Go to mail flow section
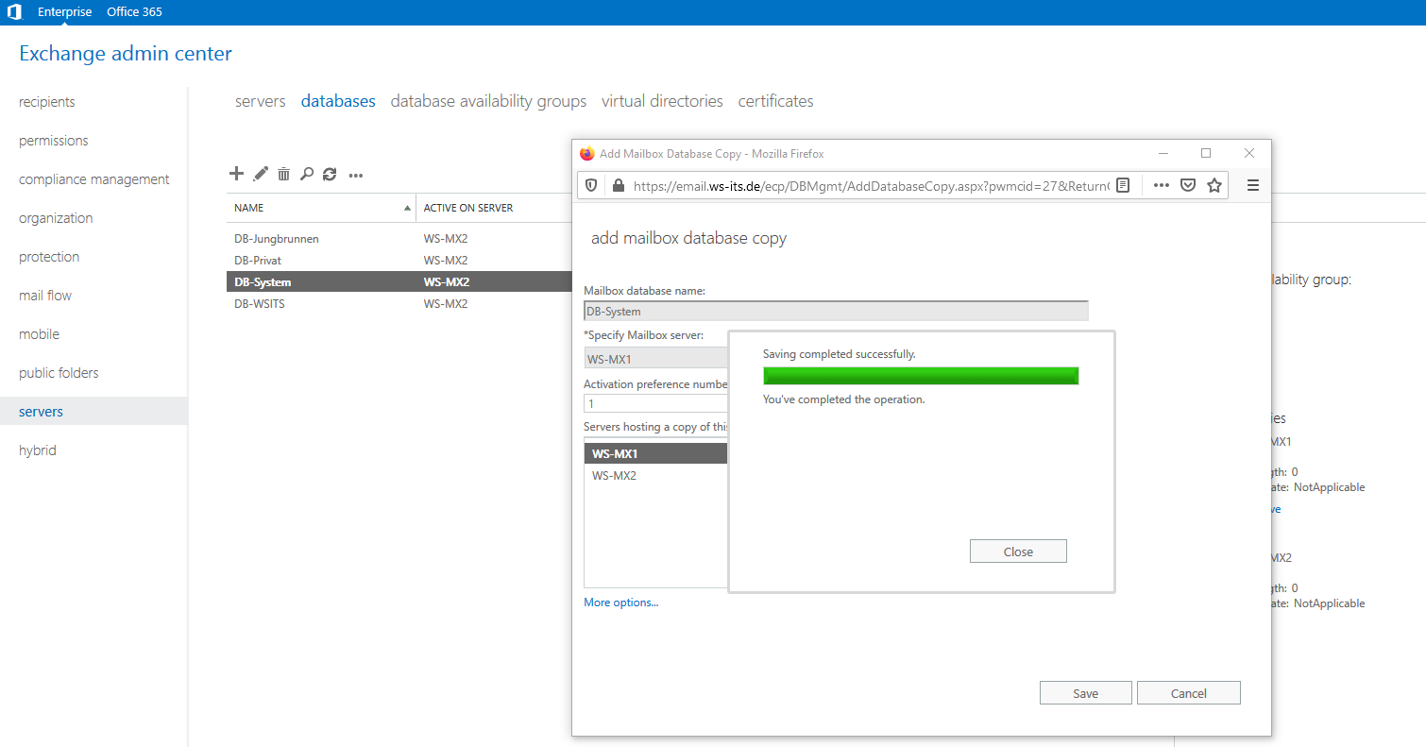 click(45, 296)
